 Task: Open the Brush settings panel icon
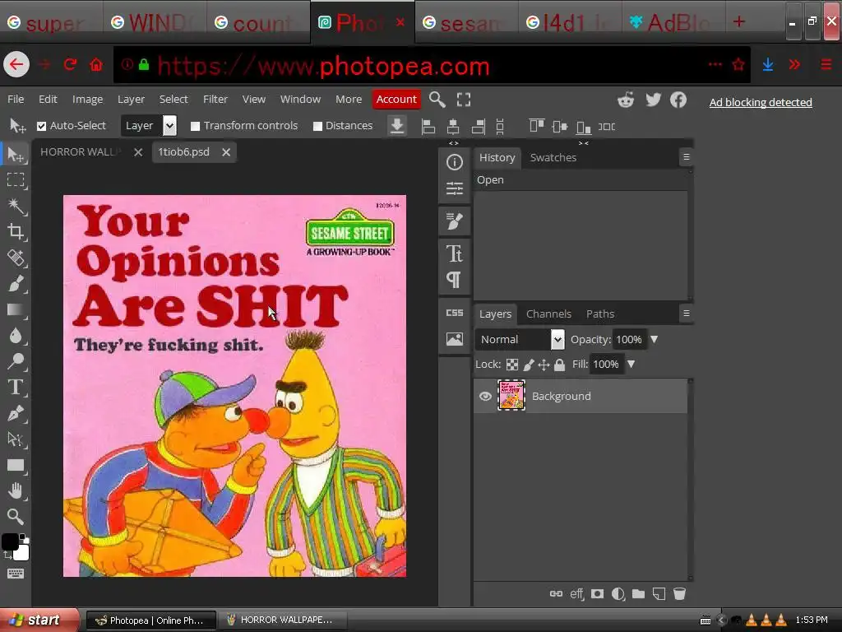tap(454, 221)
